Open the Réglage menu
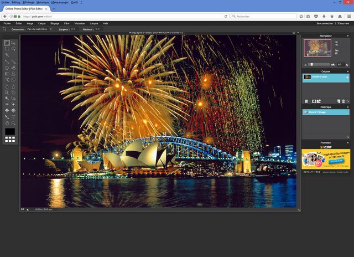Viewport: 354px width, 257px height. (x=55, y=23)
